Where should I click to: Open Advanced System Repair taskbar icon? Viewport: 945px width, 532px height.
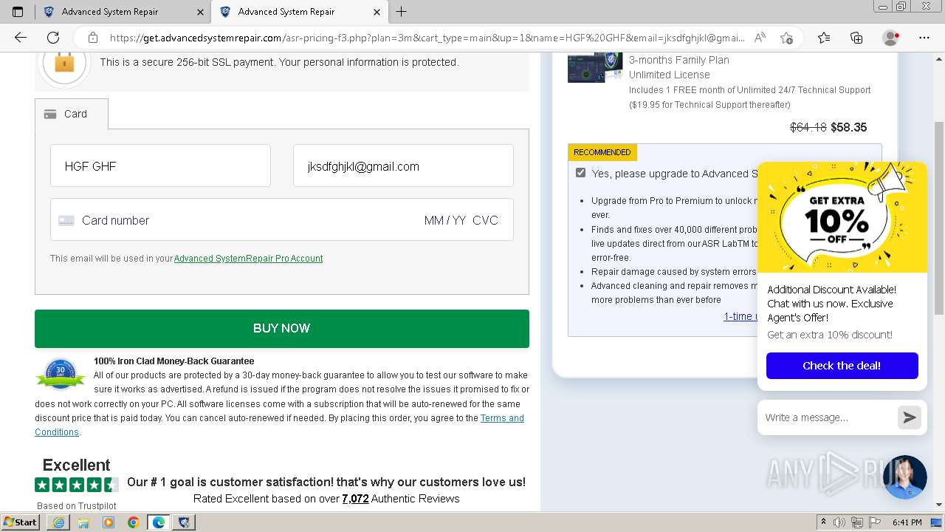(184, 522)
